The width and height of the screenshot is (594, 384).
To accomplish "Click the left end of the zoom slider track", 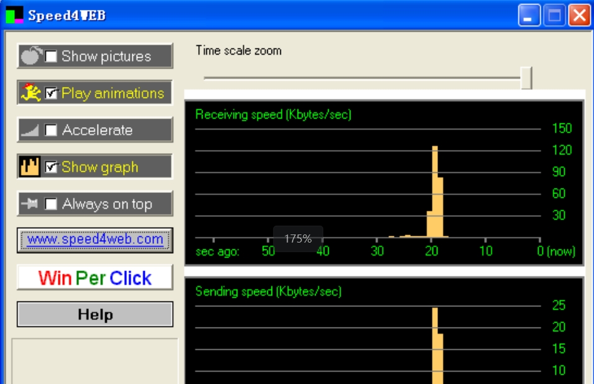I will [207, 78].
